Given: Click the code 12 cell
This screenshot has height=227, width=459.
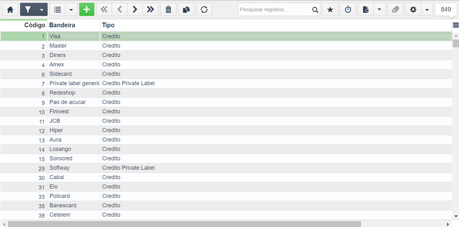Looking at the screenshot, I should pos(23,130).
